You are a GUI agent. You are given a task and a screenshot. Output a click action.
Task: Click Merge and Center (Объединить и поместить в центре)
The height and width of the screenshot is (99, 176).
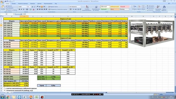click(x=58, y=9)
